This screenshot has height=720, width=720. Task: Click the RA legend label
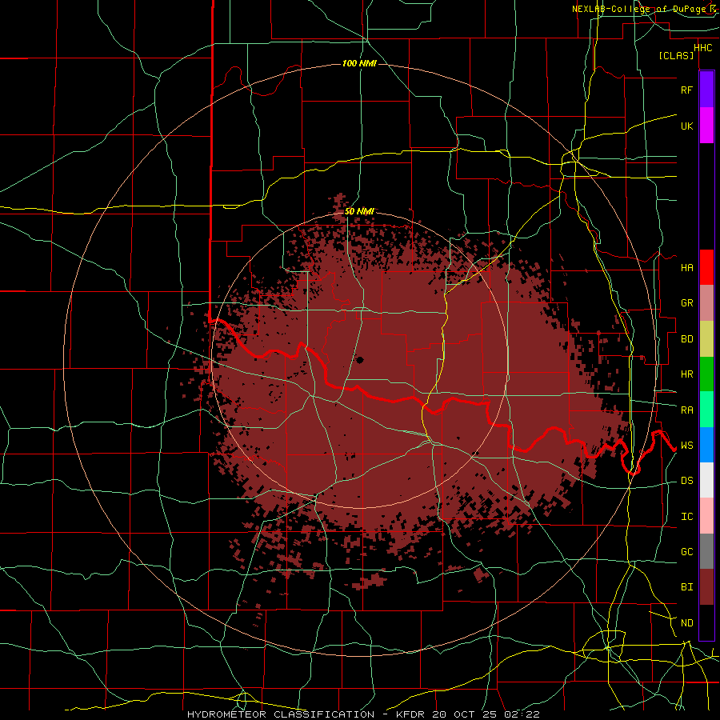click(x=686, y=410)
